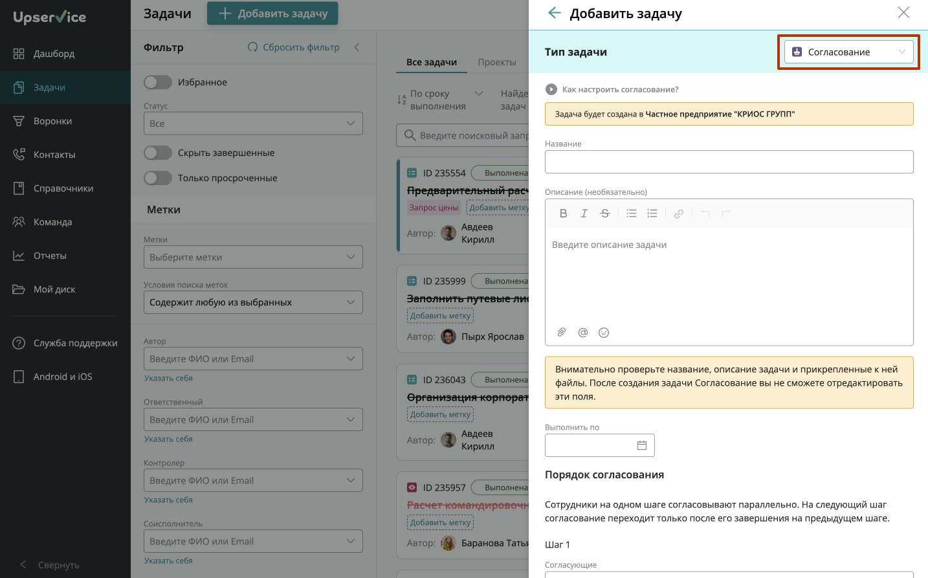Go to Контакты in the sidebar
Image resolution: width=928 pixels, height=578 pixels.
click(65, 155)
